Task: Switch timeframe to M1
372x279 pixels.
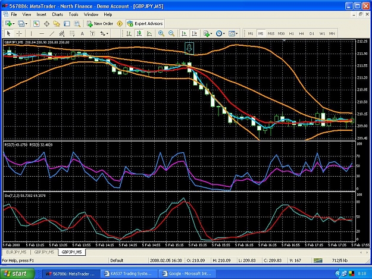Action: [251, 34]
